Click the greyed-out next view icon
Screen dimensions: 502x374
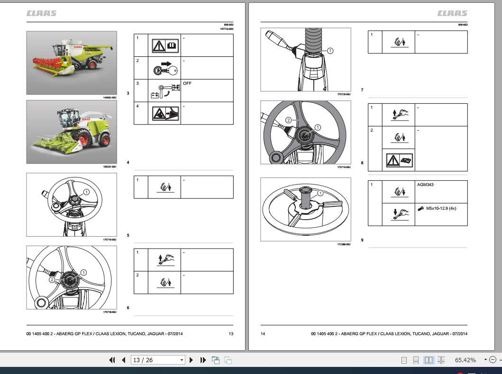228,360
